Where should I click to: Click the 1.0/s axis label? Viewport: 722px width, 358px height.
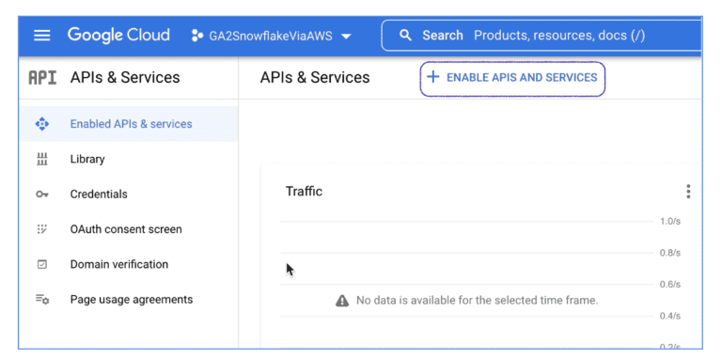[x=670, y=222]
